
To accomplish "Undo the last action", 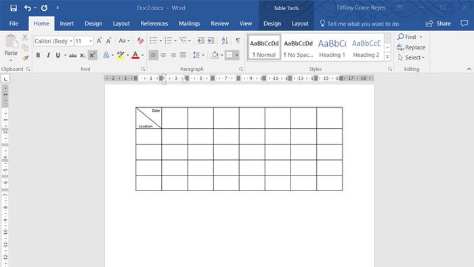I will [x=28, y=8].
